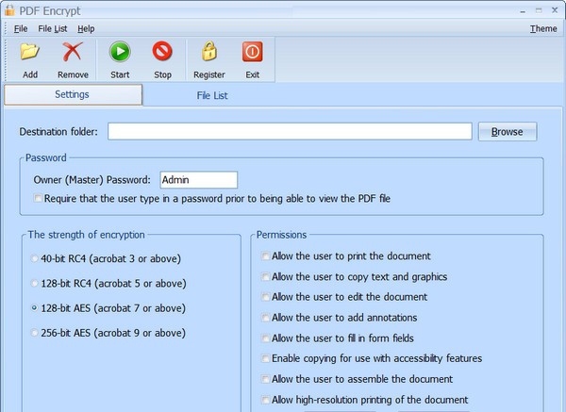Screen dimensions: 566x412
Task: Check Allow high-resolution printing of the document
Action: tap(265, 400)
